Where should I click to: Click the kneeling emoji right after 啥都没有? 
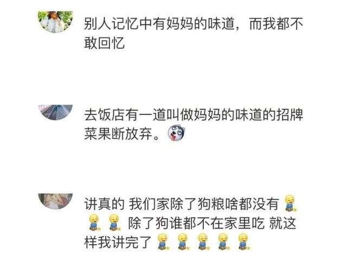pos(291,203)
